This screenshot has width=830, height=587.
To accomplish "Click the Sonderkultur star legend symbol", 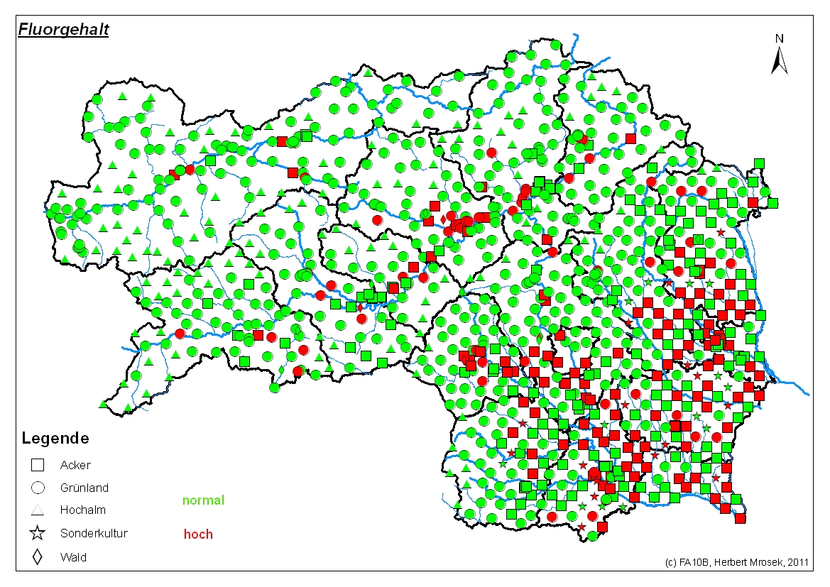I will pyautogui.click(x=38, y=533).
